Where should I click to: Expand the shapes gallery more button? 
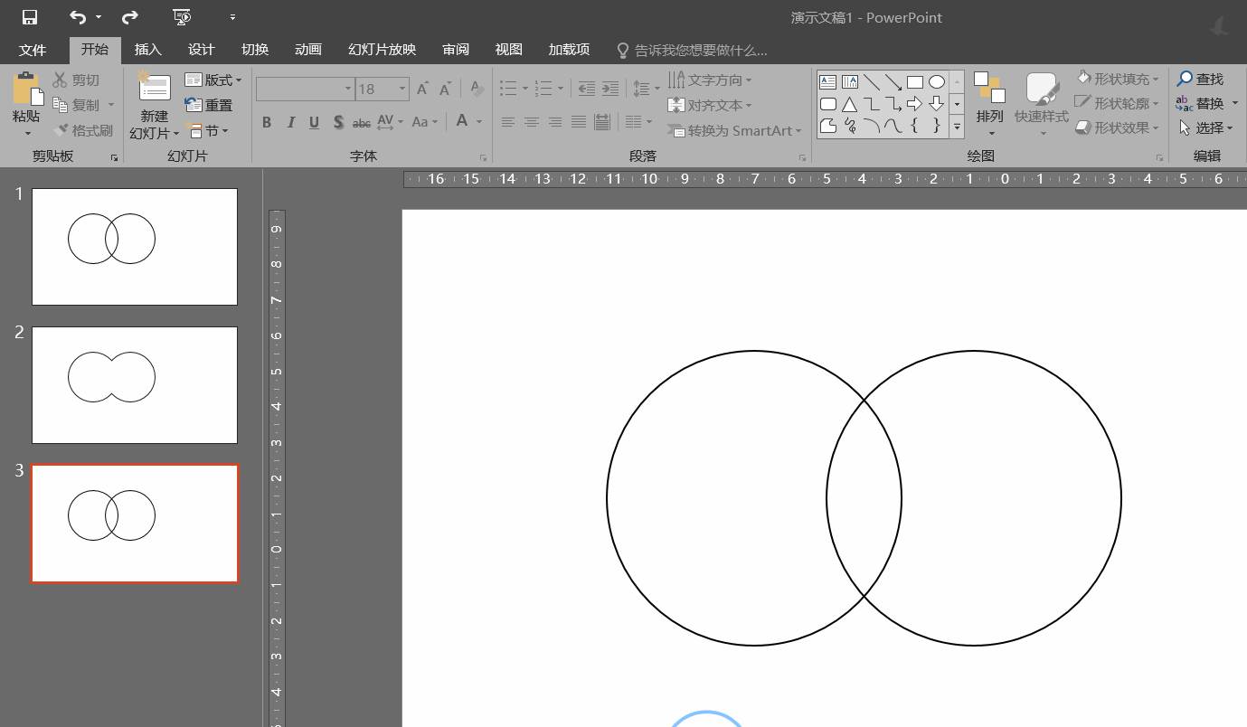pyautogui.click(x=957, y=127)
